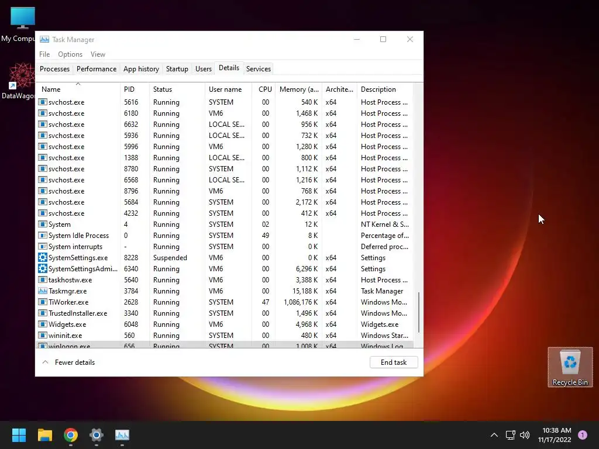599x449 pixels.
Task: Click the SystemSettingsAdmin gear icon
Action: click(42, 268)
